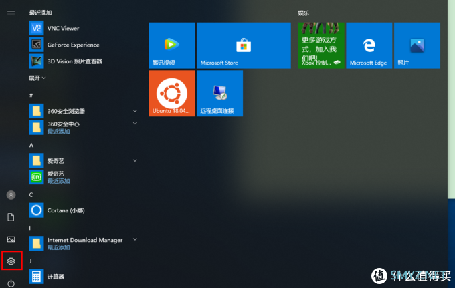Click the Power button icon

tap(11, 283)
